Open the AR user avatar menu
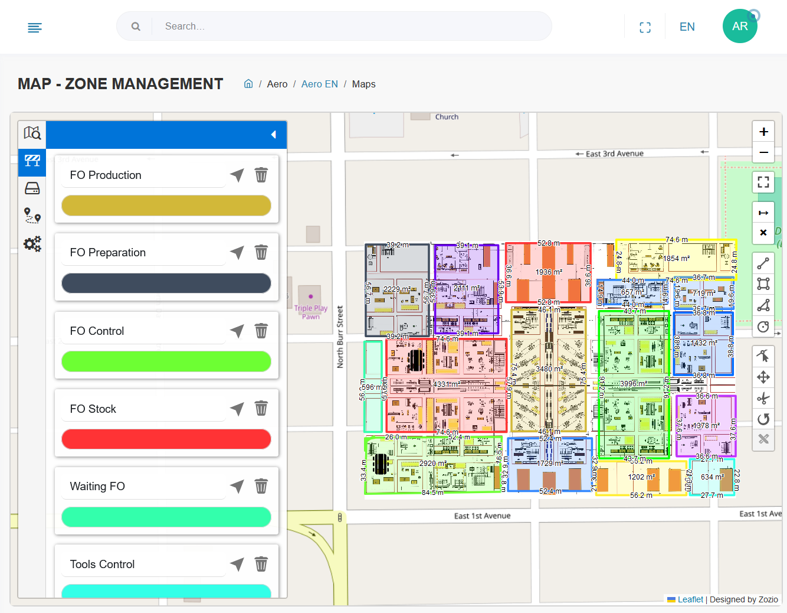The width and height of the screenshot is (787, 613). (740, 27)
